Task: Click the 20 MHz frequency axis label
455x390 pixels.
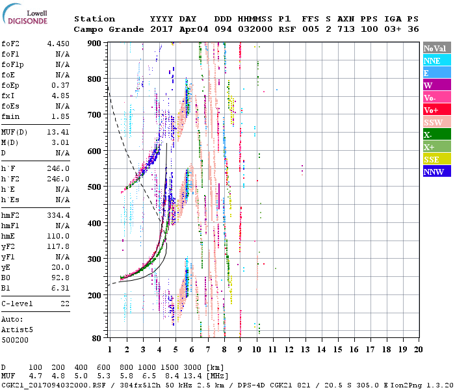Action: point(418,350)
